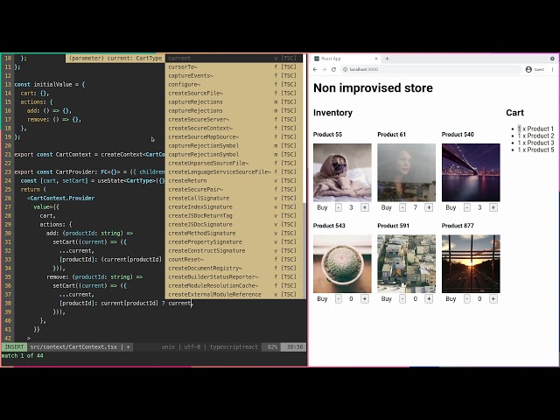
Task: Increase quantity of Product 877
Action: pos(493,299)
